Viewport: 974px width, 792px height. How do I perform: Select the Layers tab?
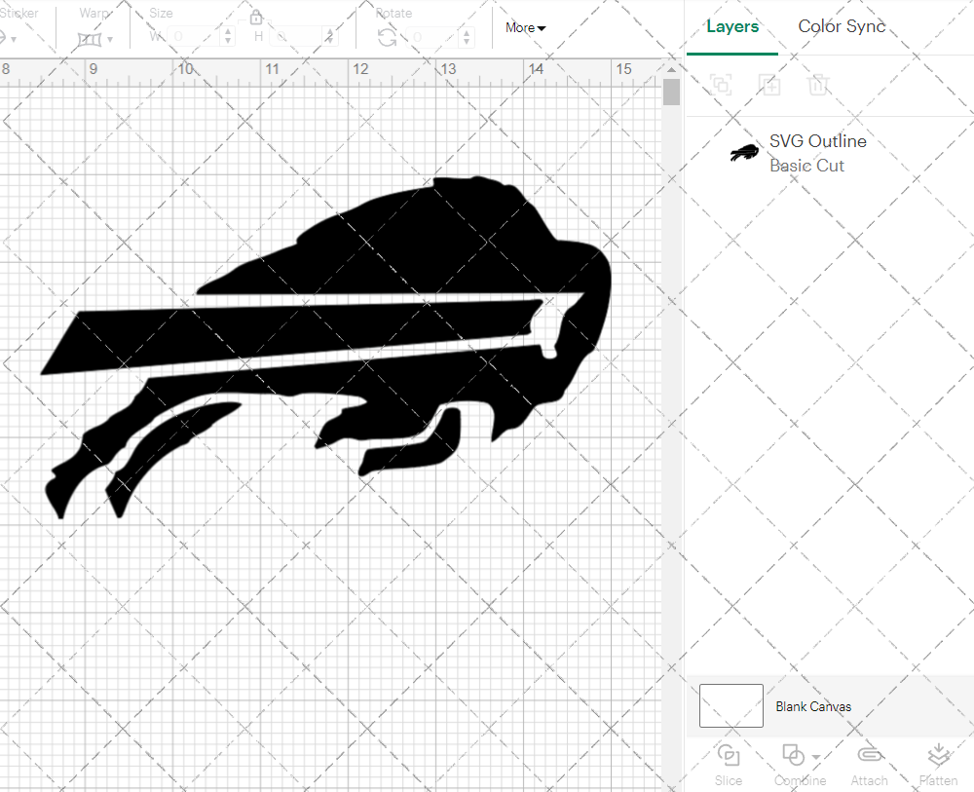pyautogui.click(x=732, y=26)
